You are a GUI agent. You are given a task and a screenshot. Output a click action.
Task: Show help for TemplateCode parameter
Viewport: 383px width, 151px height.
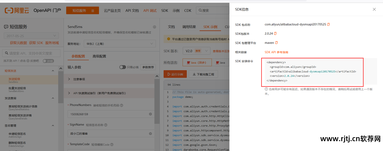coord(112,145)
